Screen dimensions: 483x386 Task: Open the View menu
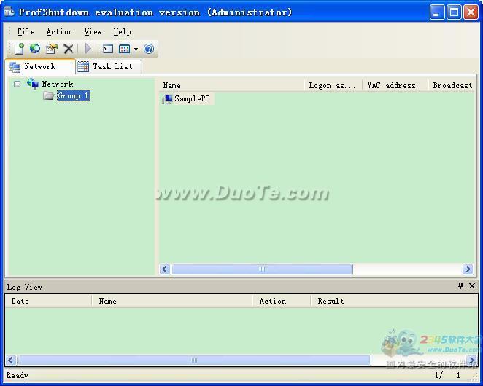point(93,31)
